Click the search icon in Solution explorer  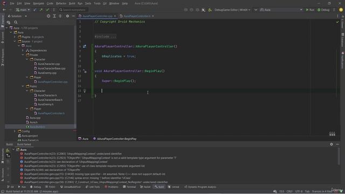point(16,22)
